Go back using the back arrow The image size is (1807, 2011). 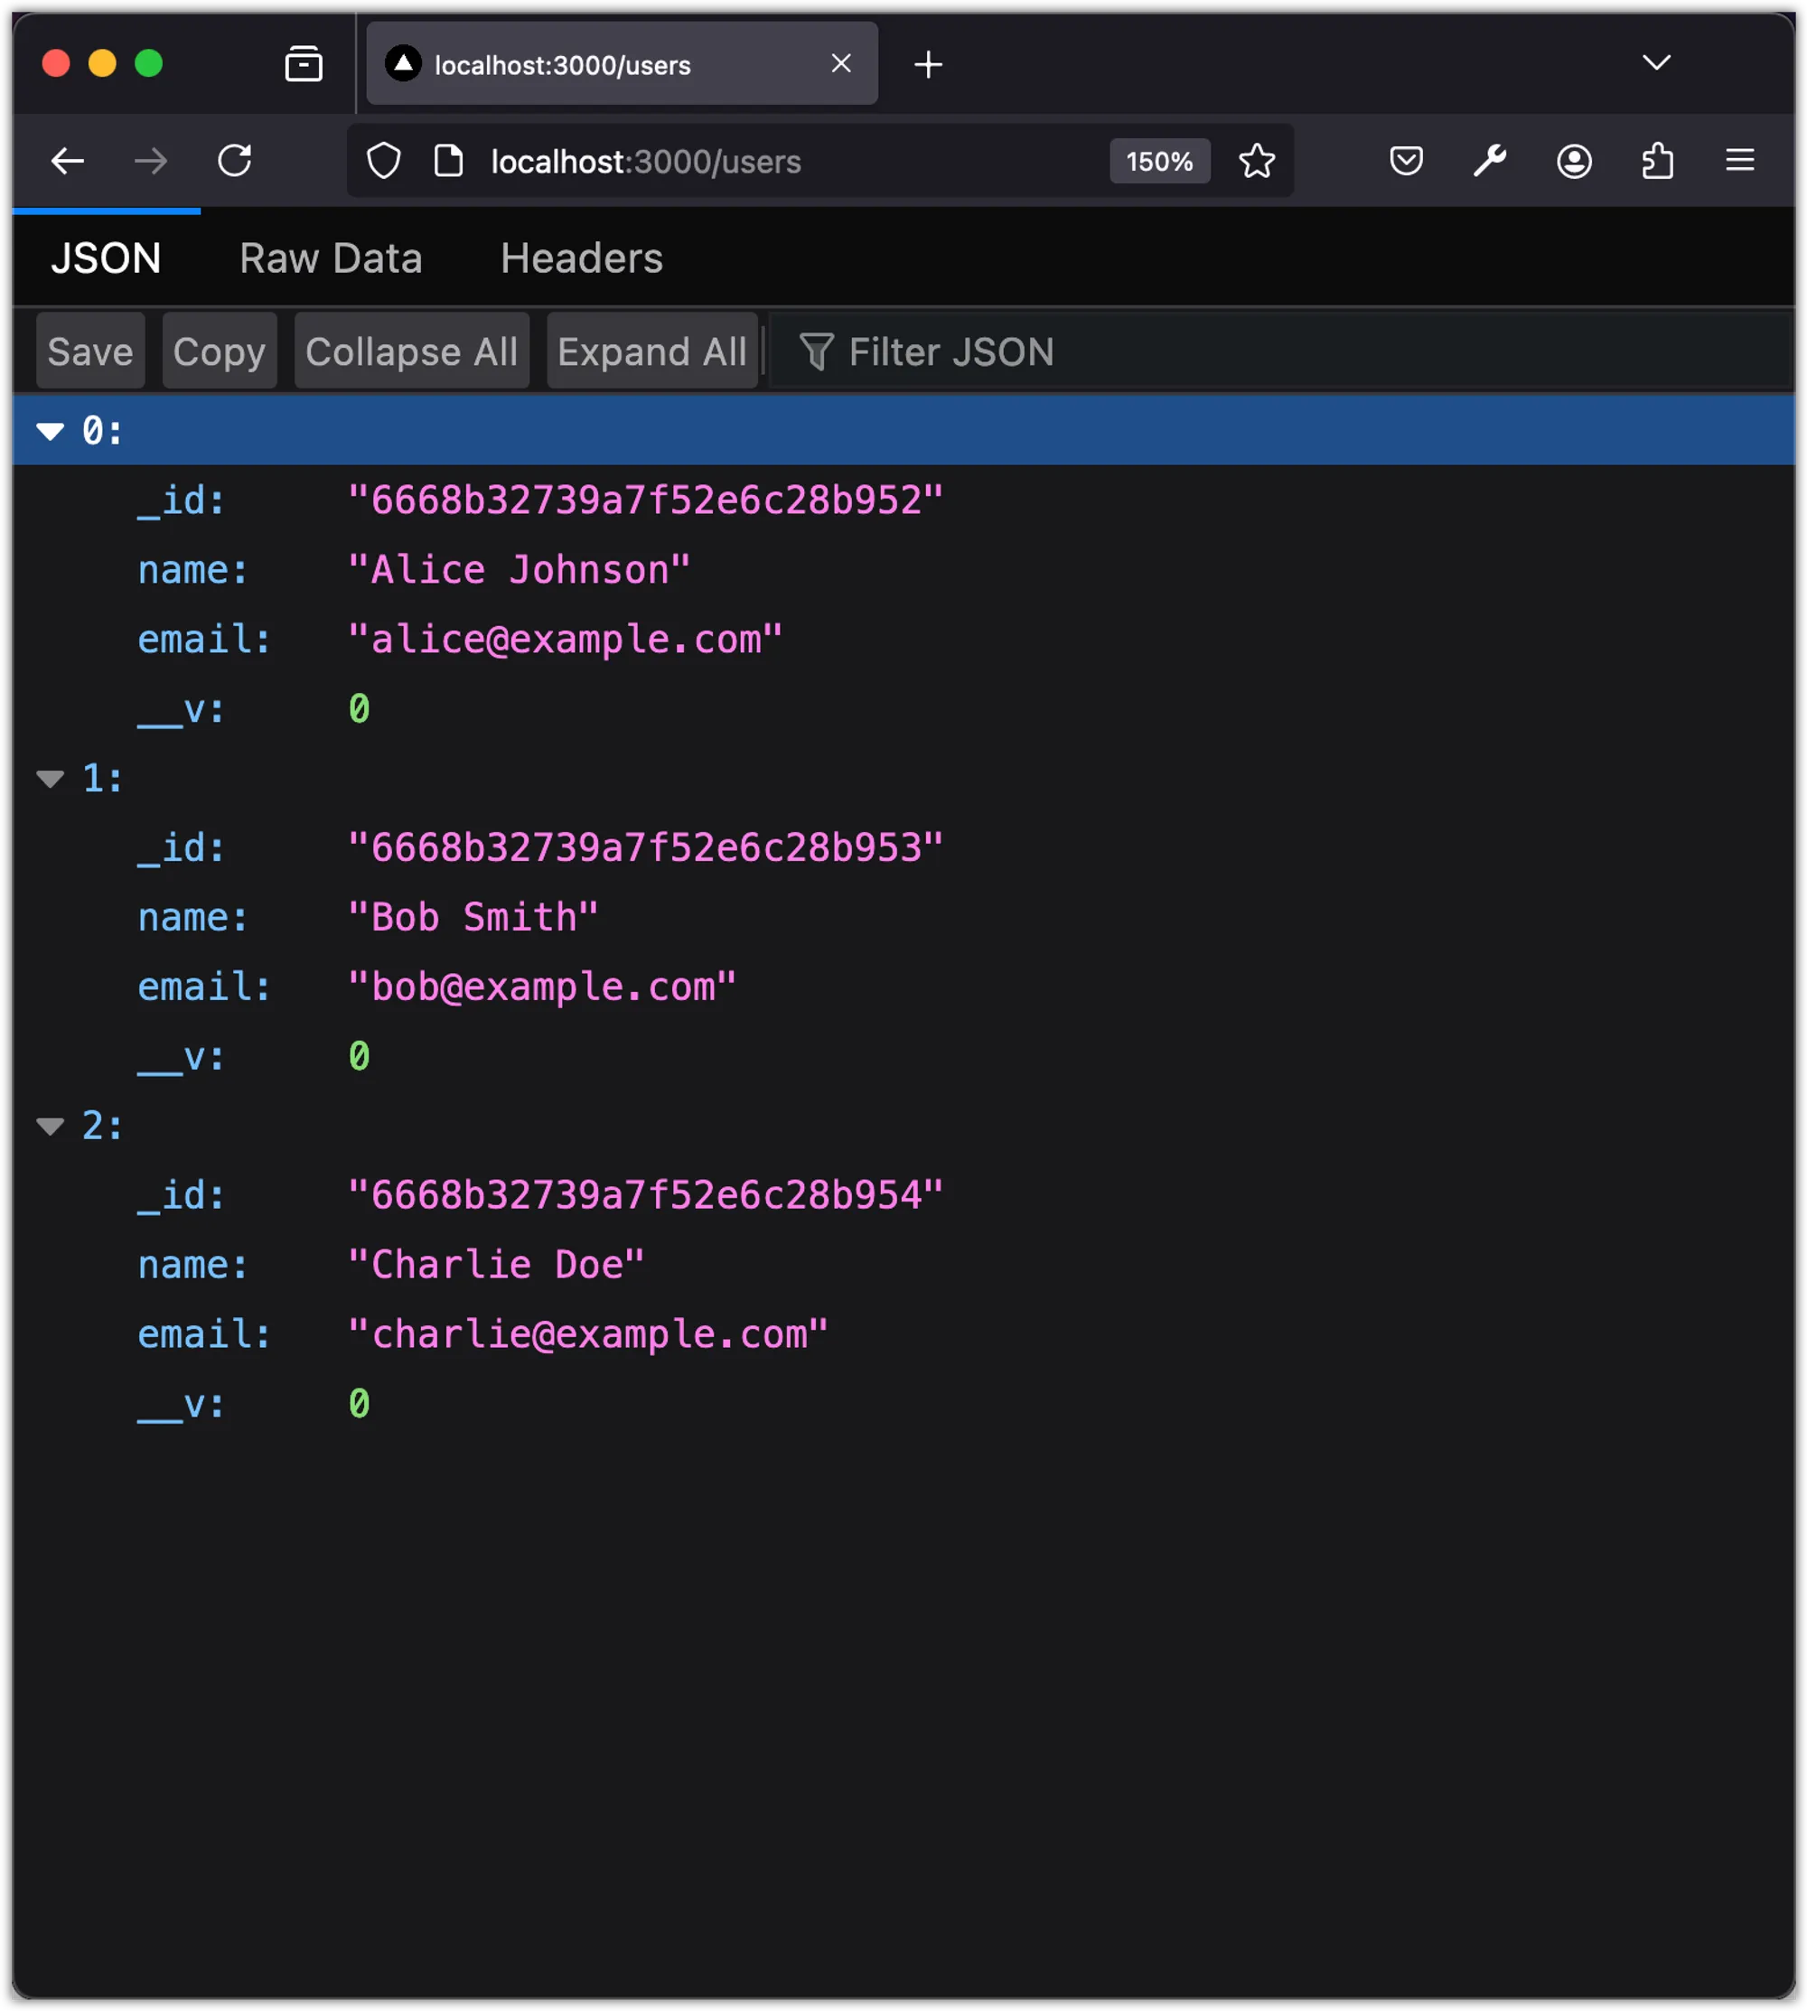click(x=68, y=161)
